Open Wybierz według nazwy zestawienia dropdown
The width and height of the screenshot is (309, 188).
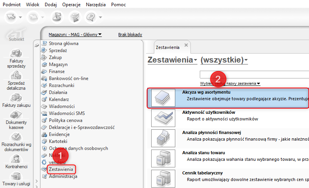(230, 84)
